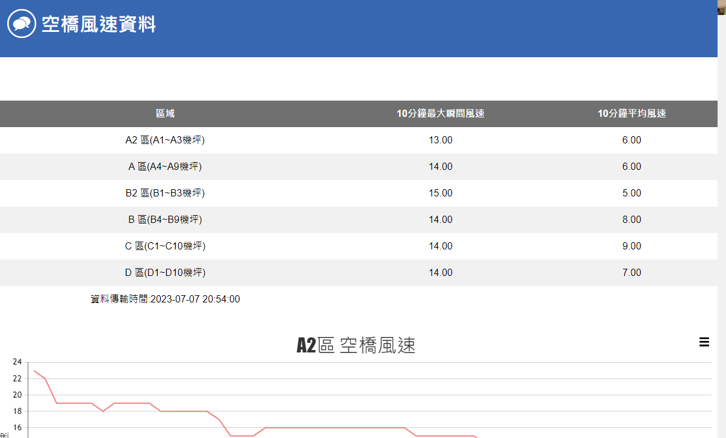The height and width of the screenshot is (438, 726).
Task: Click the chat bubble logo icon
Action: pos(22,24)
